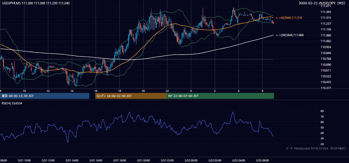Screen dimensions: 349x163
Task: Click the bottom time label 2/21 14:00
Action: click(x=72, y=160)
